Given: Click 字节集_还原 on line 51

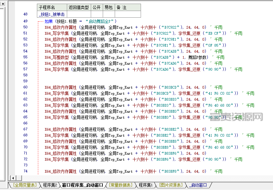Looking at the screenshot, I should click(189, 33).
